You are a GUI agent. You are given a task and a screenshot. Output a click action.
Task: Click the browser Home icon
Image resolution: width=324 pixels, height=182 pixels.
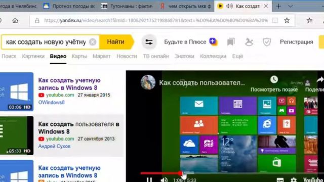pyautogui.click(x=15, y=20)
